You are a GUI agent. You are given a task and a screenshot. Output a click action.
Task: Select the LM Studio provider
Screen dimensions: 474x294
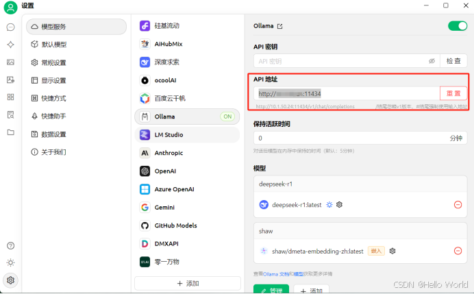click(187, 134)
